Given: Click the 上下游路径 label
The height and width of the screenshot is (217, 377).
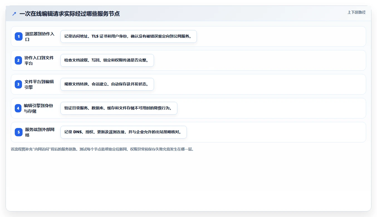Looking at the screenshot, I should [x=356, y=12].
